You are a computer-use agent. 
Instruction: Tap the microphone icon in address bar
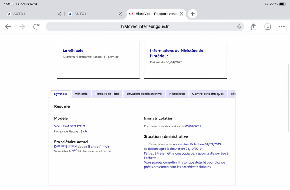click(239, 26)
